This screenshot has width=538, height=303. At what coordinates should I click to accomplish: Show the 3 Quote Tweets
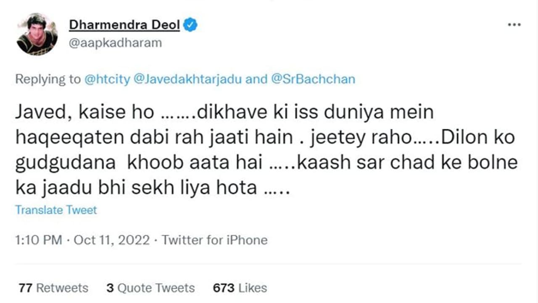150,288
